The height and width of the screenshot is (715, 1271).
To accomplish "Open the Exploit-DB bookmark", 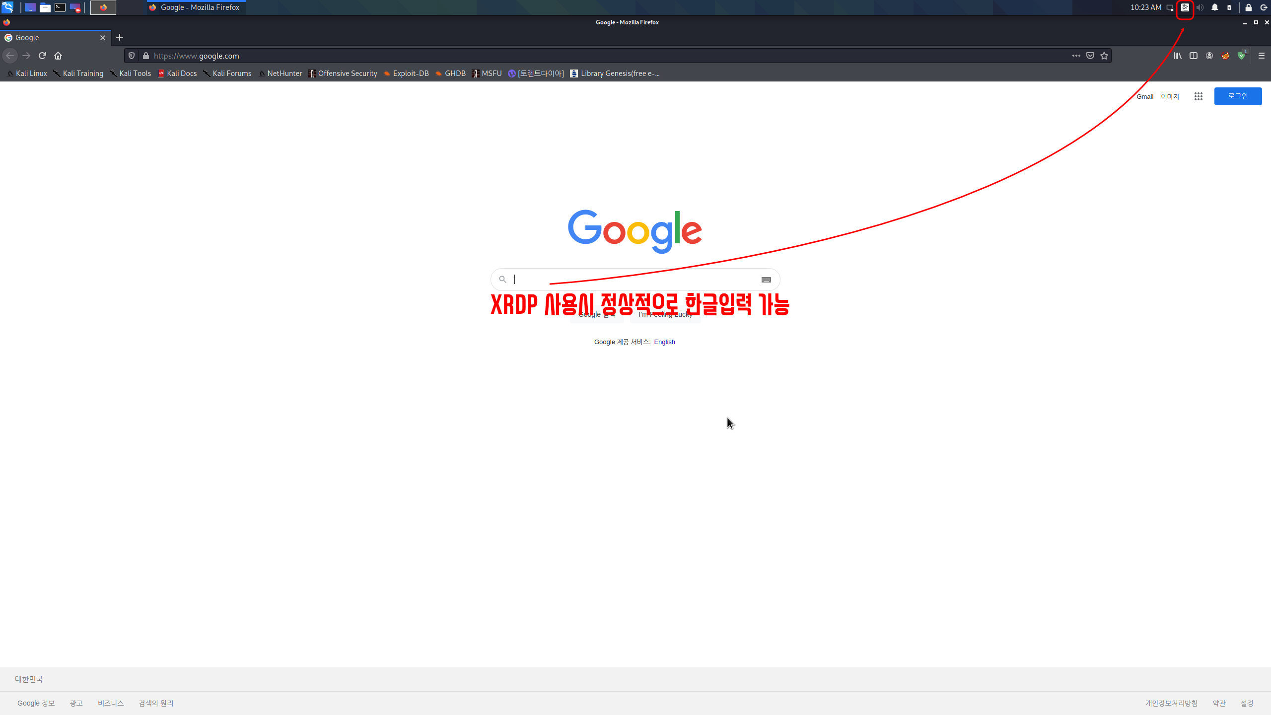I will (x=406, y=73).
